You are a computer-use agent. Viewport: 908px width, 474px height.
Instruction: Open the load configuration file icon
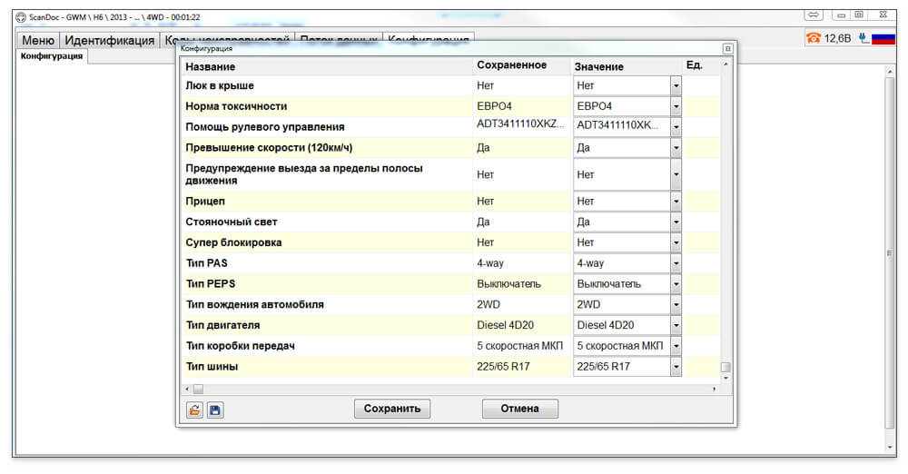[x=194, y=410]
